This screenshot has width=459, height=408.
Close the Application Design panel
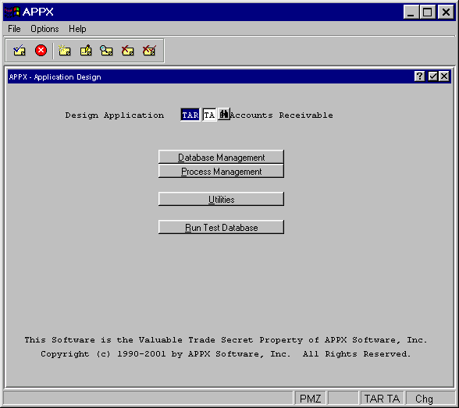point(444,76)
